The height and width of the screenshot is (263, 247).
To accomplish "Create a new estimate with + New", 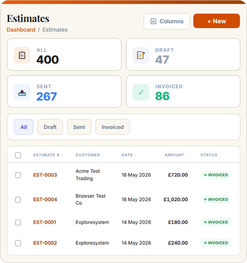I will point(217,21).
